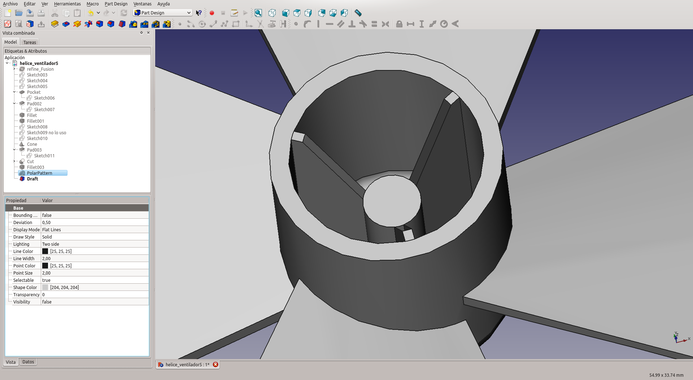The height and width of the screenshot is (380, 693).
Task: Expand the refine_Fusion tree node
Action: 14,69
